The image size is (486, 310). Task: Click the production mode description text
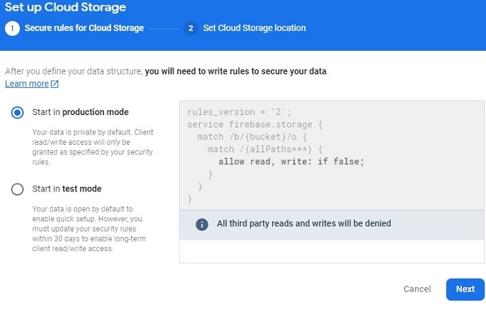[93, 143]
